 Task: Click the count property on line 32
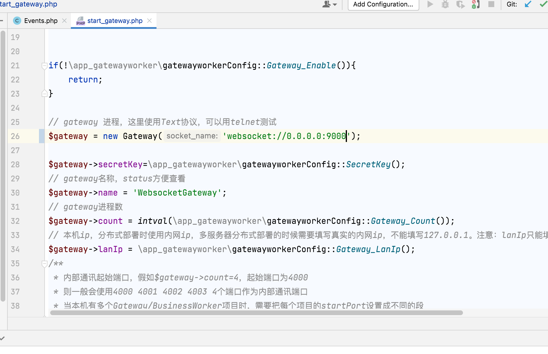pyautogui.click(x=110, y=221)
